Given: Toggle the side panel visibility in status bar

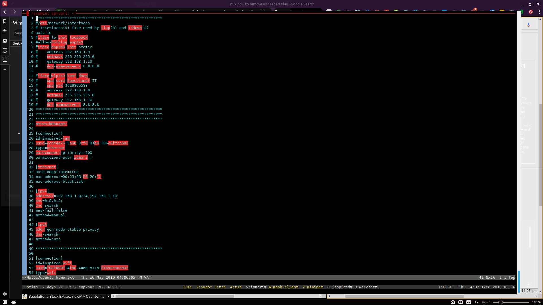Looking at the screenshot, I should click(5, 302).
